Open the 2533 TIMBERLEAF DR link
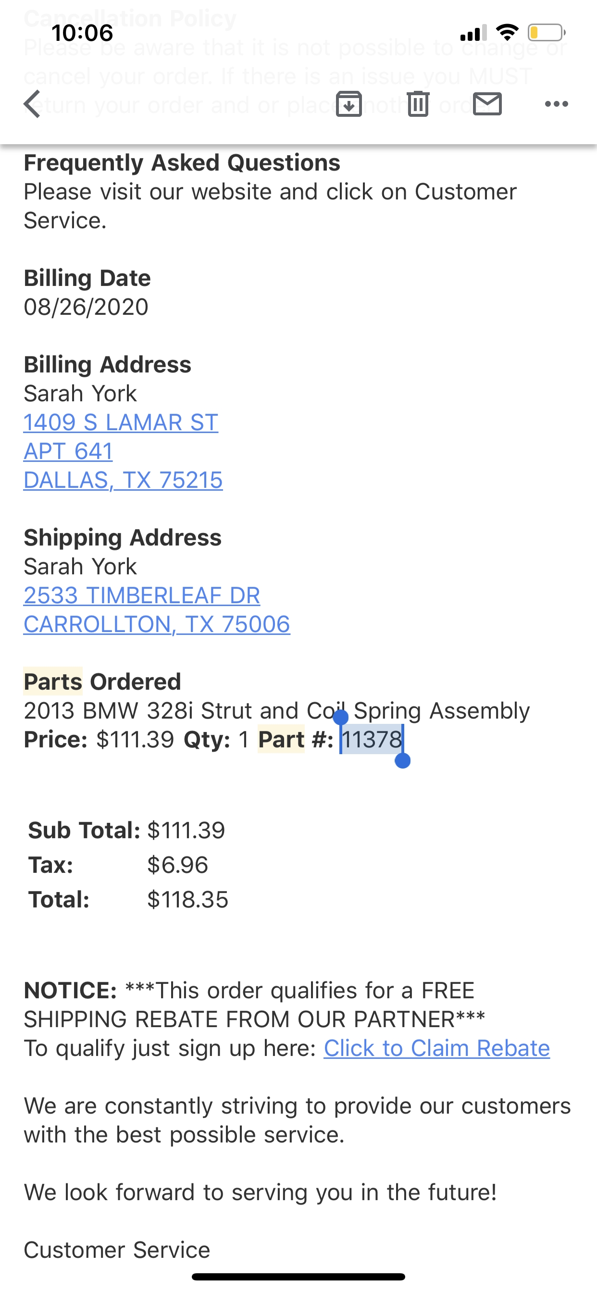 pos(141,596)
